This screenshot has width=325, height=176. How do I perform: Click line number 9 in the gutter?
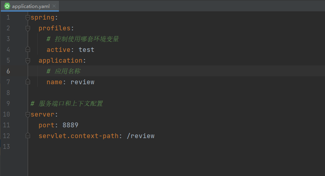point(8,104)
